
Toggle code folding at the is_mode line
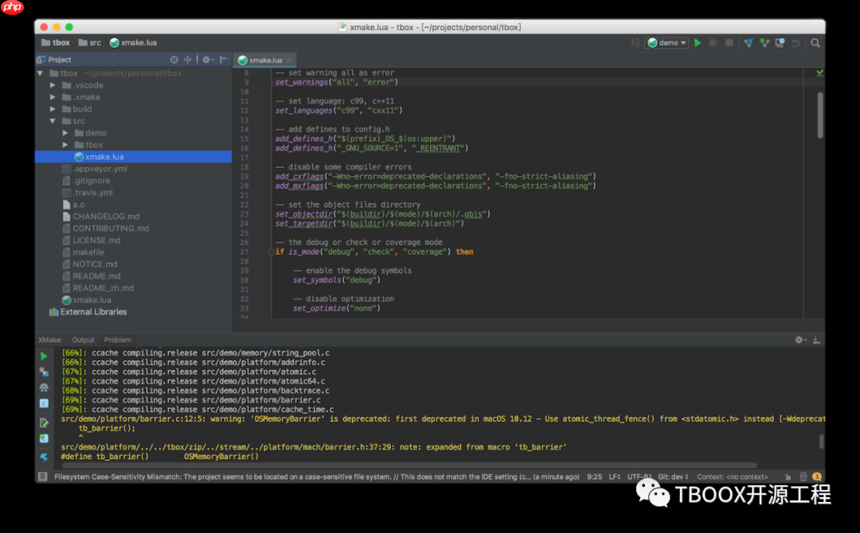tap(271, 252)
